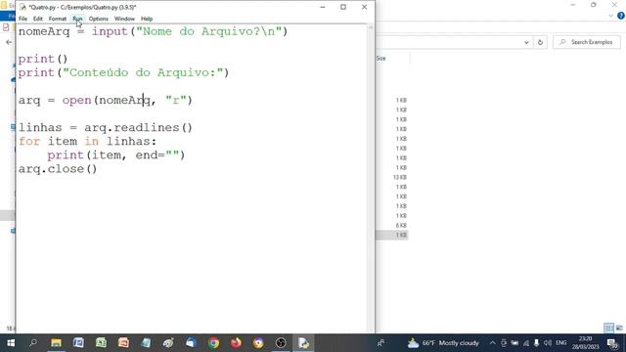Switch Explorer to details view
626x352 pixels.
(x=608, y=328)
